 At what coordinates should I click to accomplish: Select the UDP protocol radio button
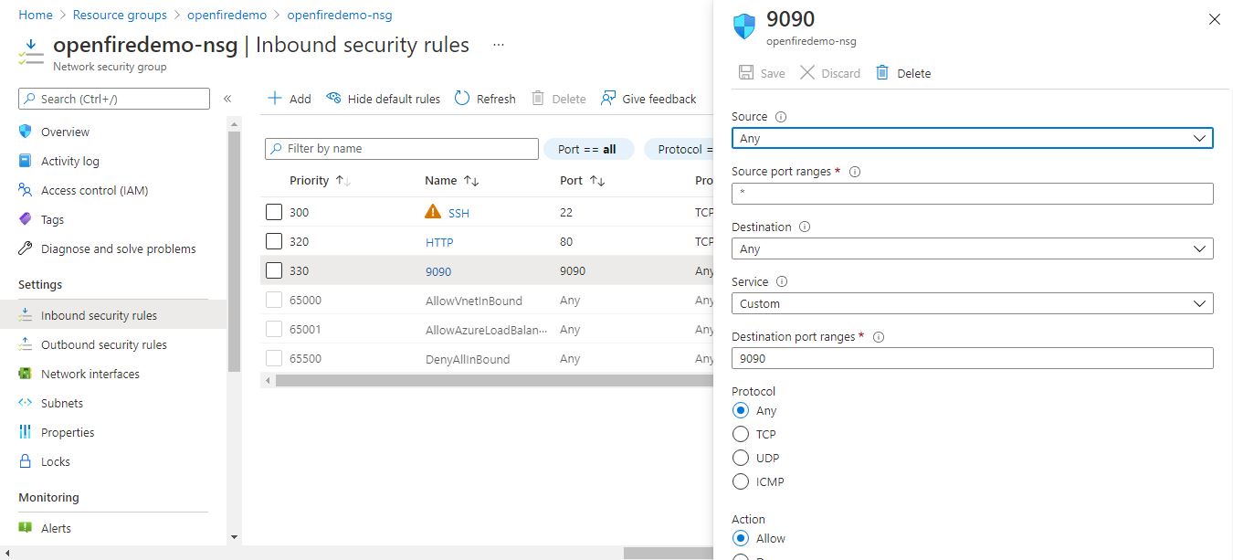click(741, 458)
